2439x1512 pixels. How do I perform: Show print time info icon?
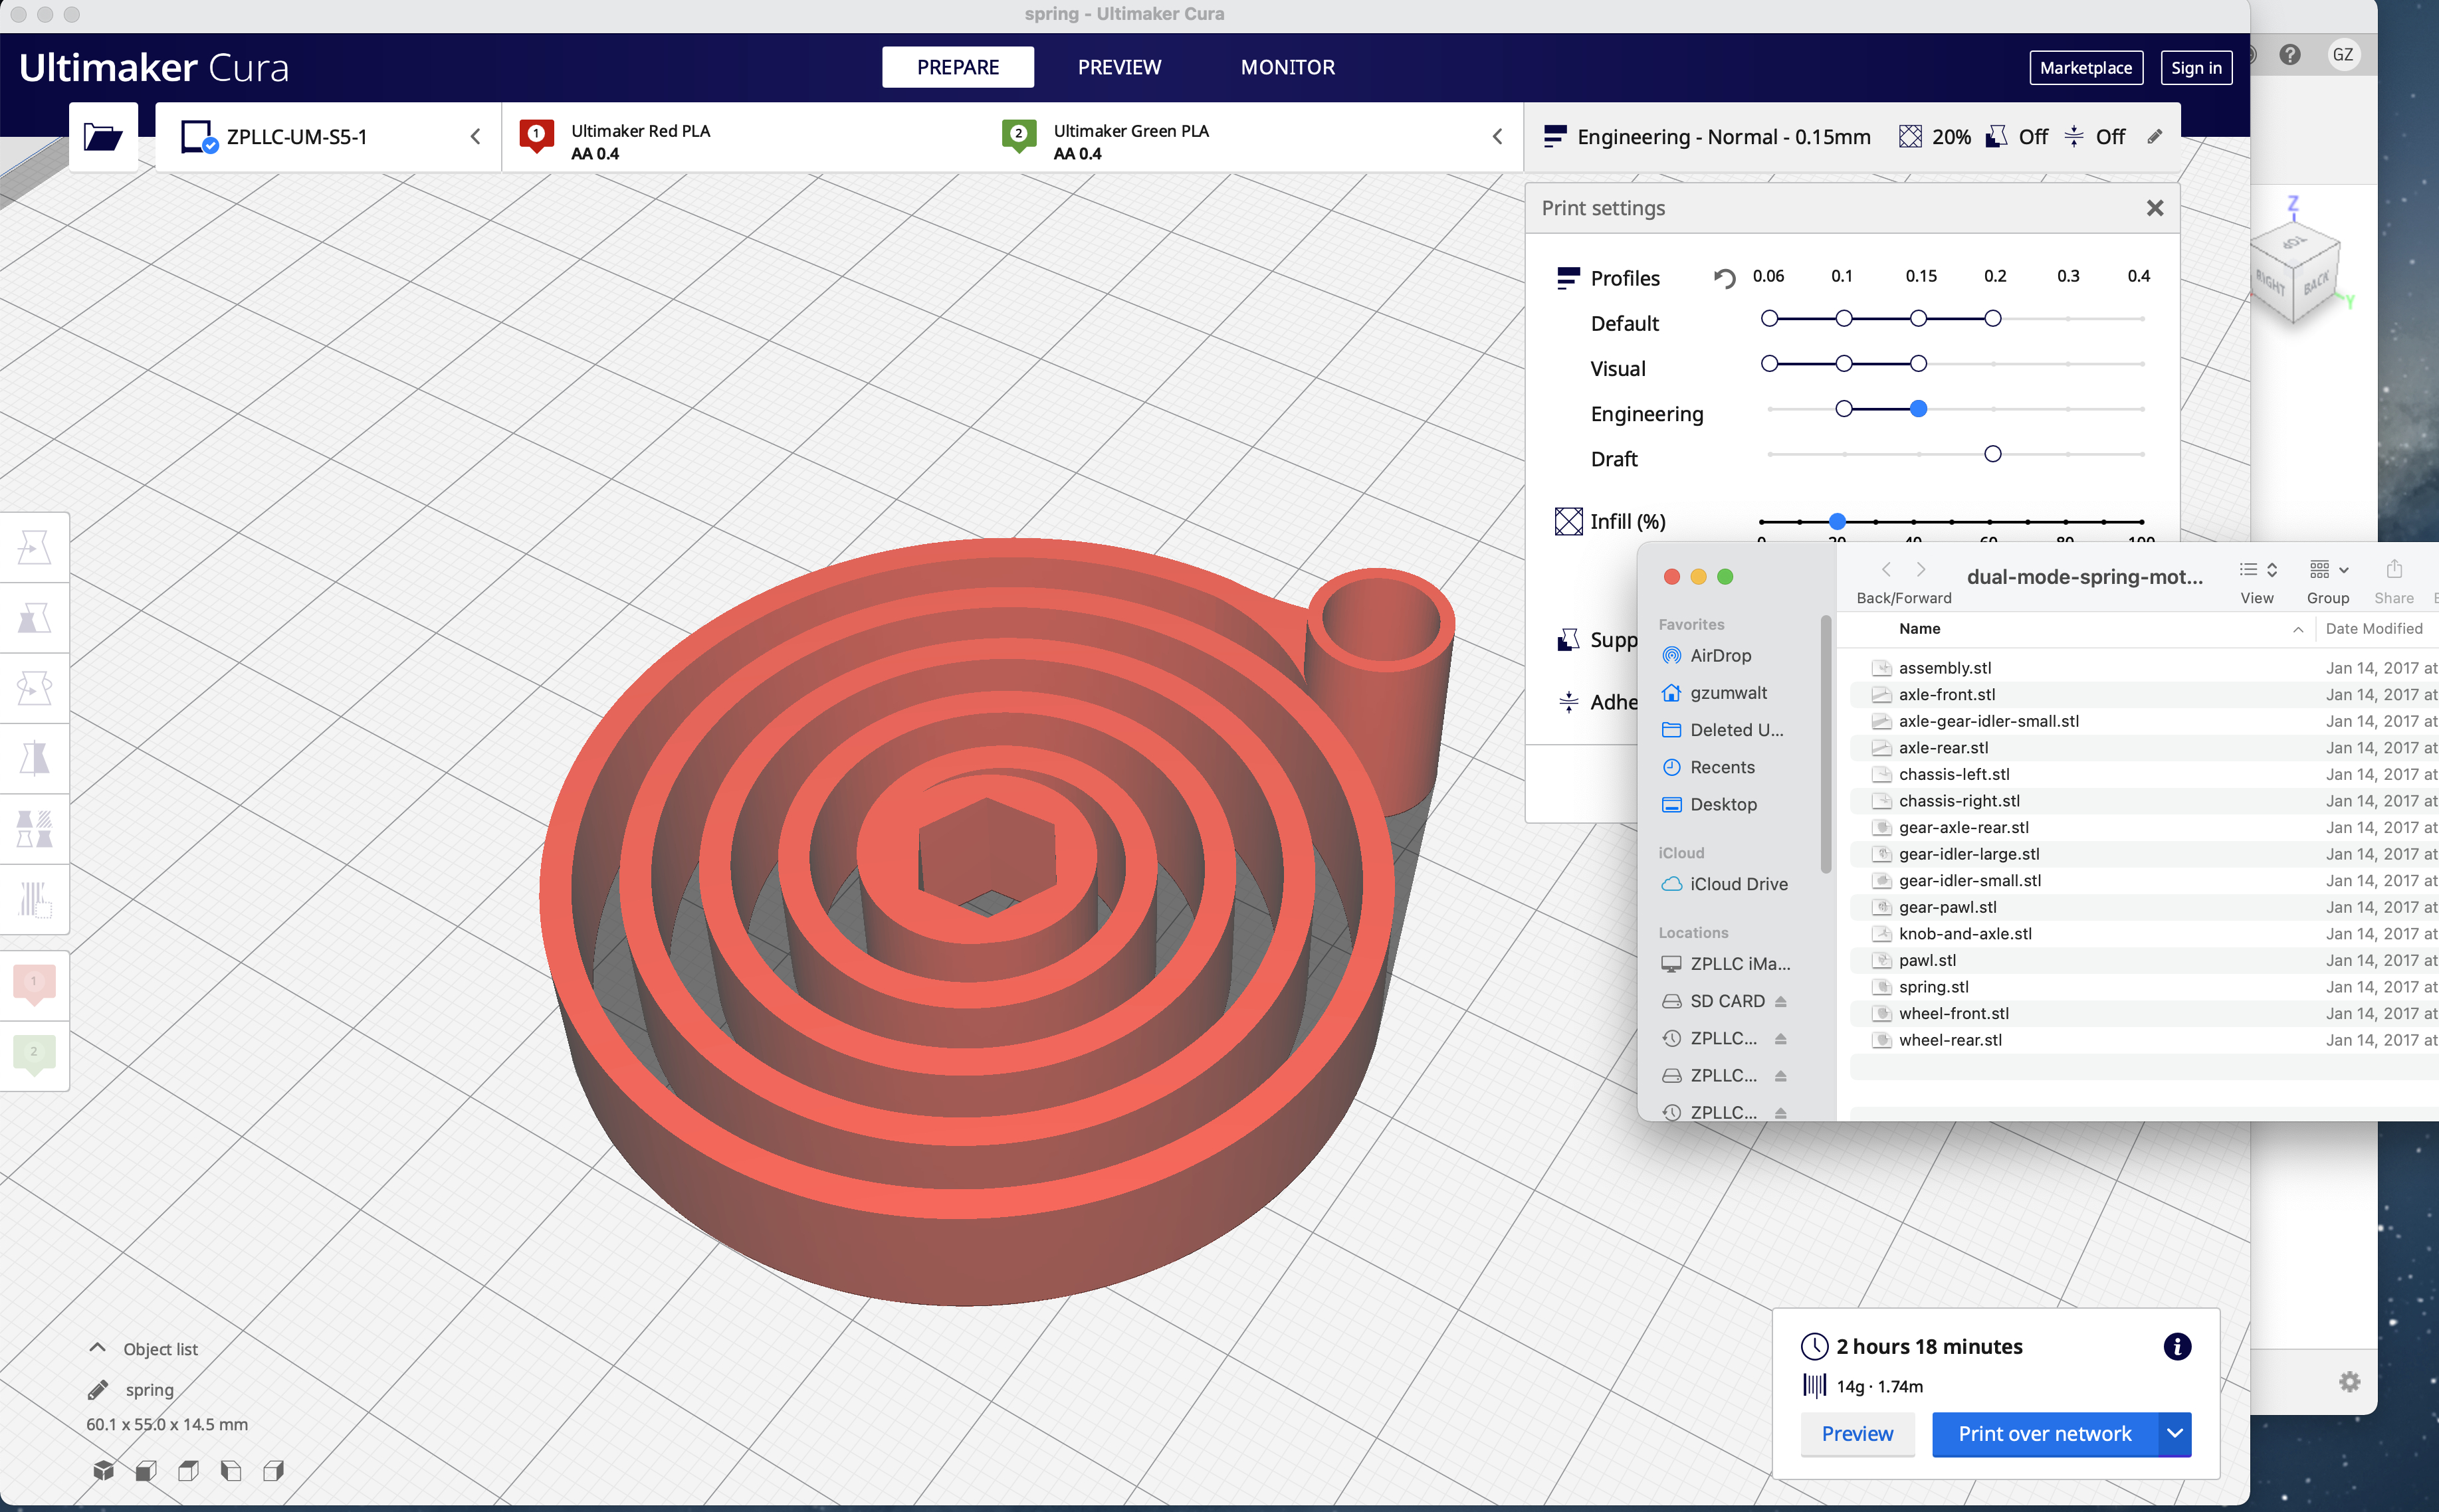point(2177,1346)
